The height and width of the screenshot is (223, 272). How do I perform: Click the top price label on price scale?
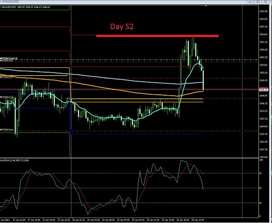click(x=263, y=11)
